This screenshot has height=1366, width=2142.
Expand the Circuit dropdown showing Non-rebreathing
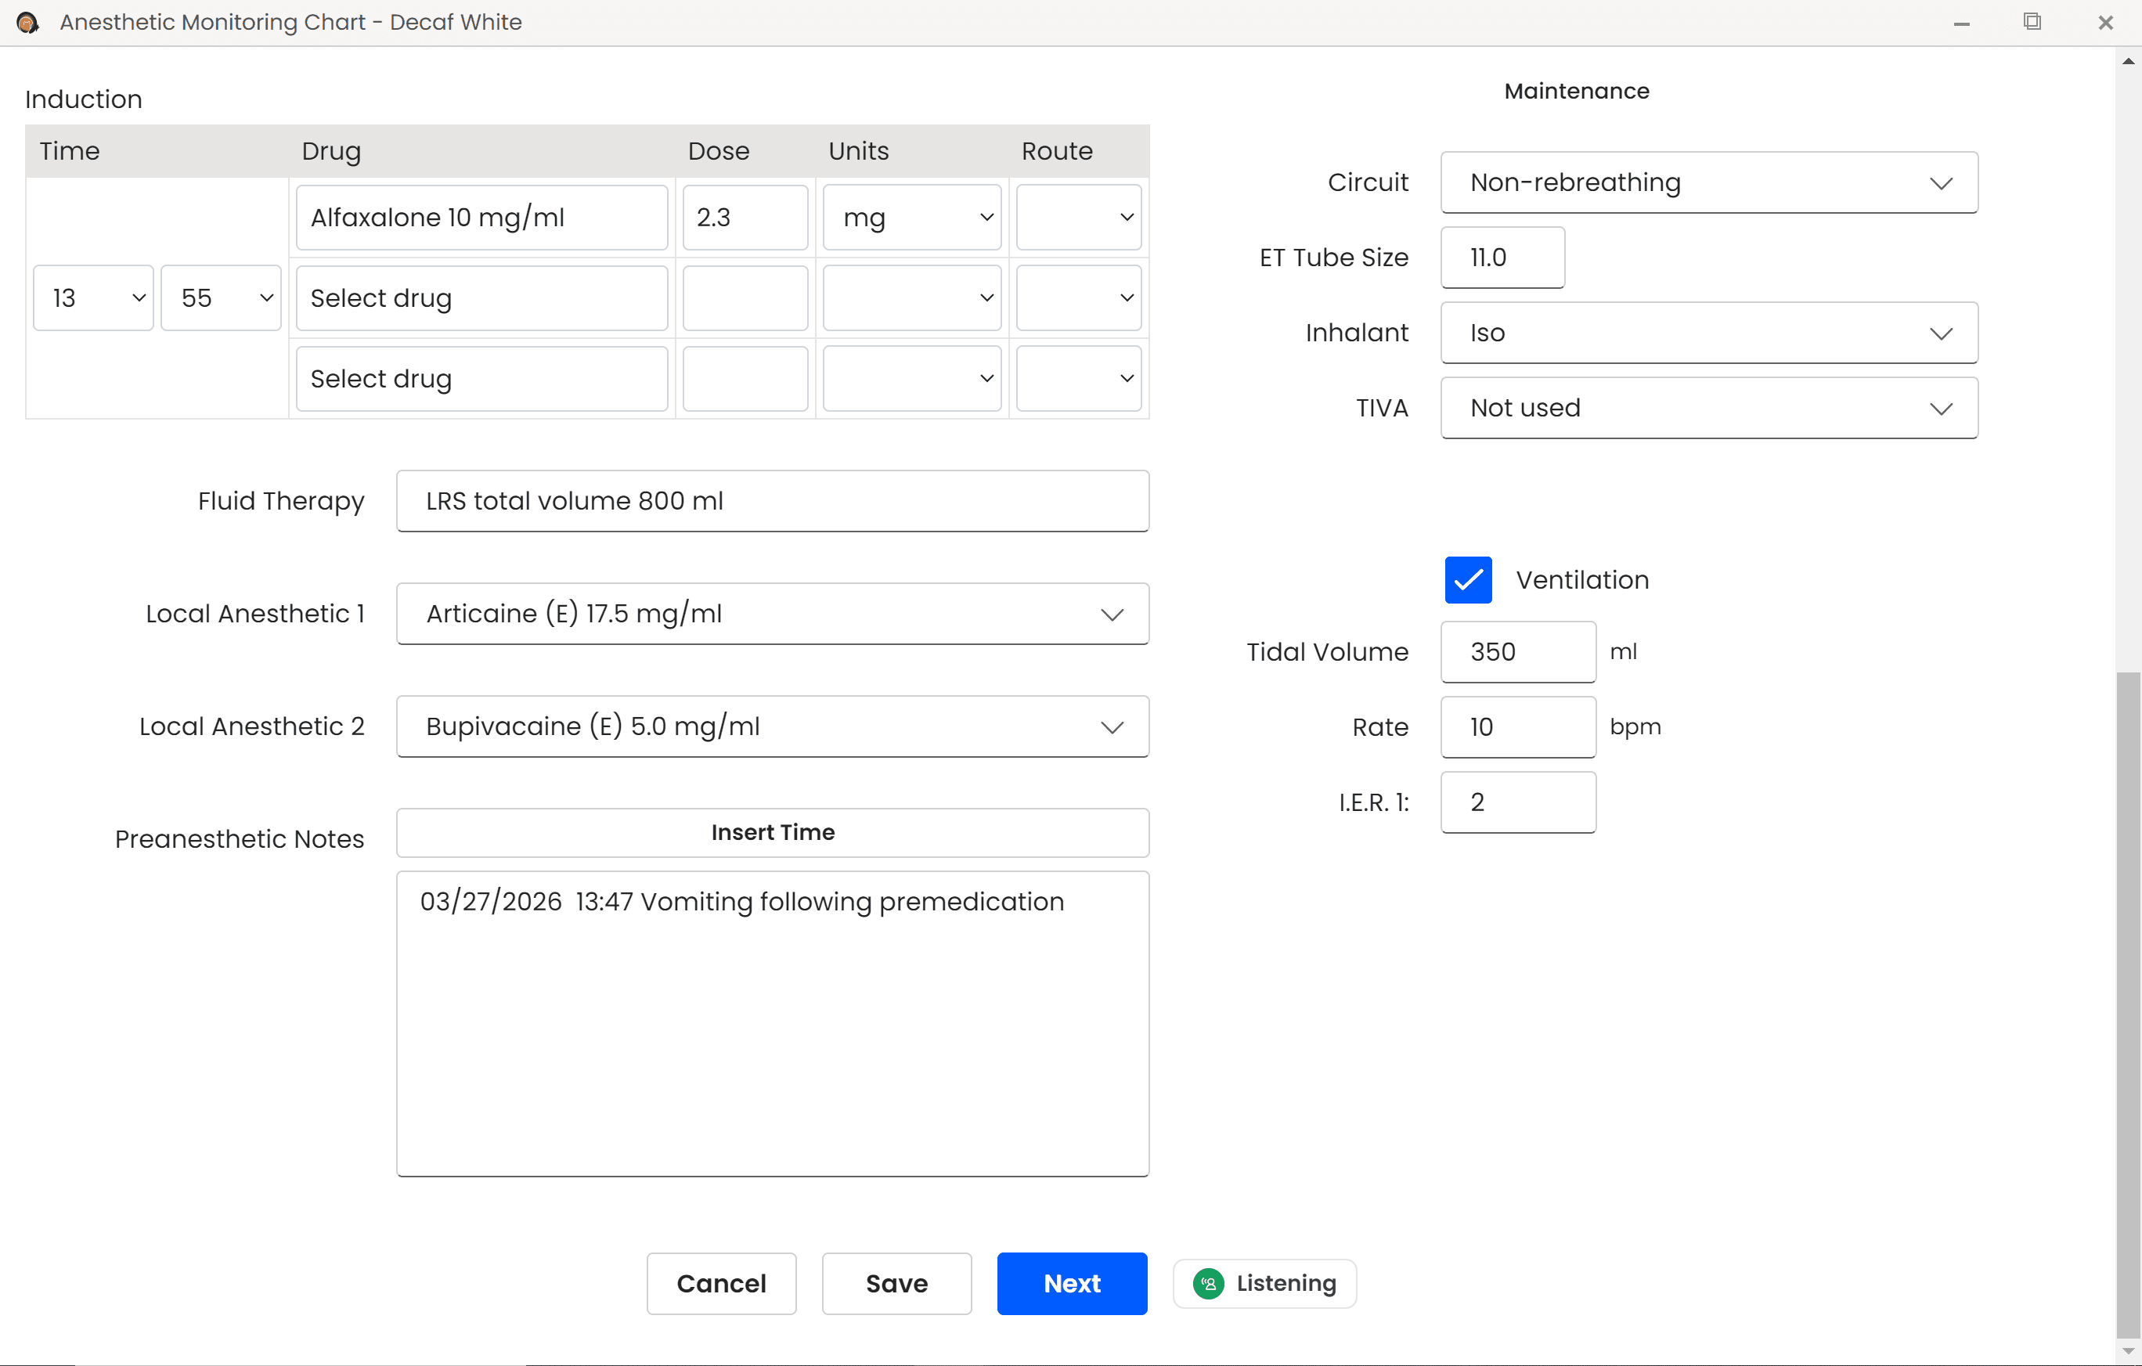1709,182
